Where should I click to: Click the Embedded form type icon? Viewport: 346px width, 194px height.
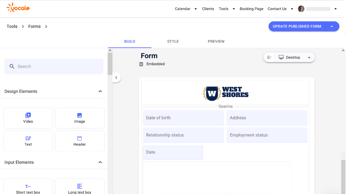click(x=141, y=64)
